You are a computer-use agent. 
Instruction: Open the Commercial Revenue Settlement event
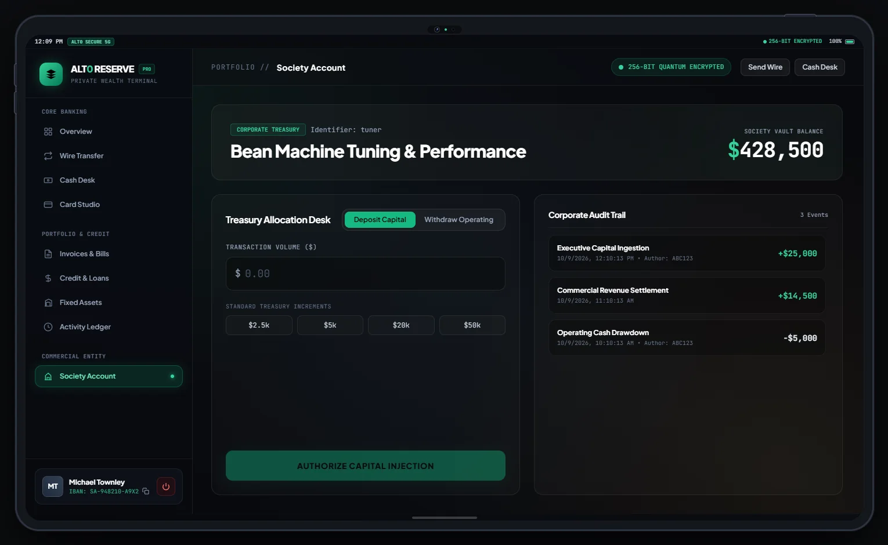tap(687, 296)
